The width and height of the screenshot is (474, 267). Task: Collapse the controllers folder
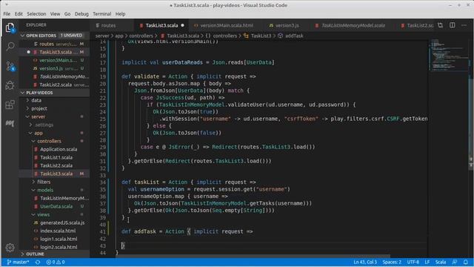[x=49, y=141]
